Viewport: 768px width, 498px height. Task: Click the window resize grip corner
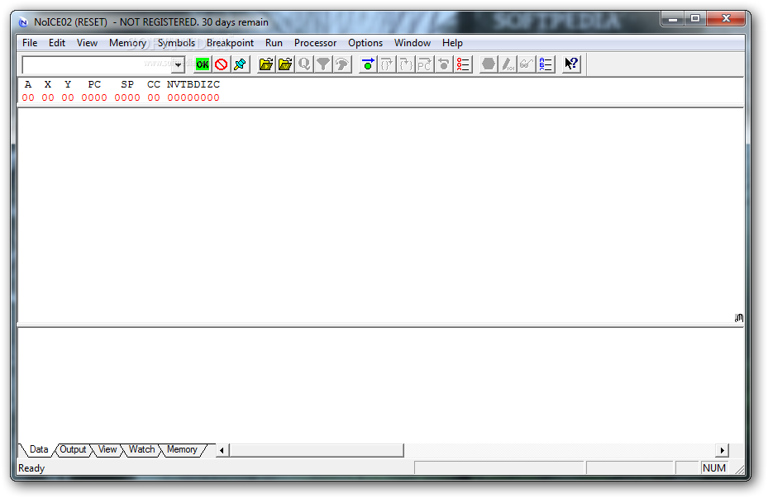(739, 469)
